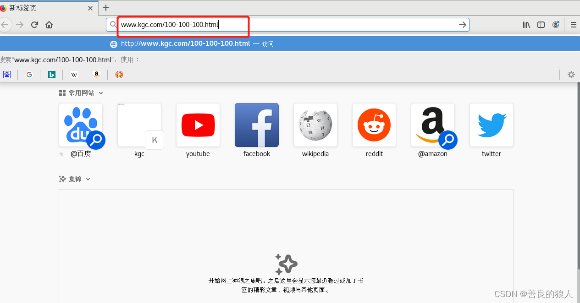
Task: Click the Forward arrow button
Action: tap(20, 25)
